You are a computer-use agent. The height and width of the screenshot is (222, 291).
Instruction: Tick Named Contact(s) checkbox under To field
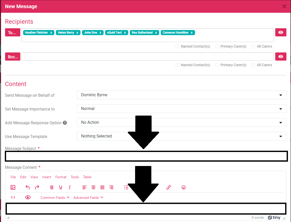point(178,46)
